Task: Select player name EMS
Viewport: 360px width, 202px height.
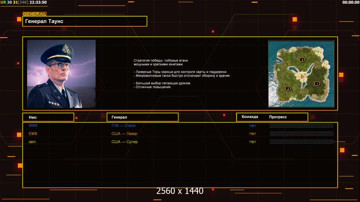Action: (33, 134)
